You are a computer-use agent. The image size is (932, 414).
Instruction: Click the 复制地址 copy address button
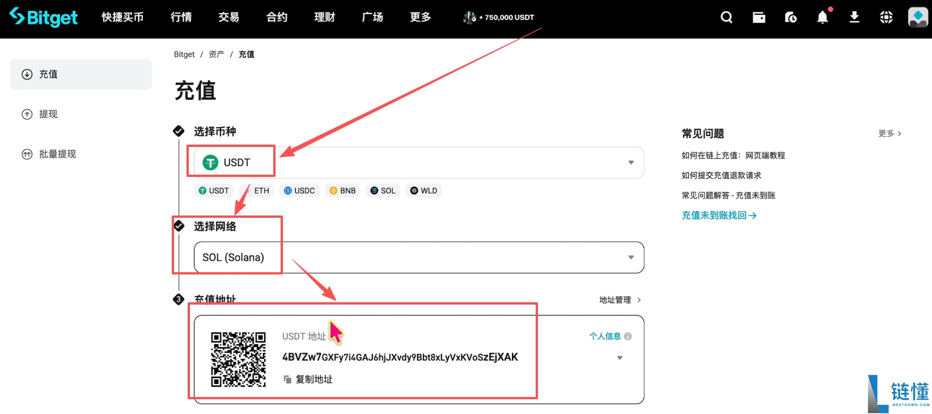[308, 379]
